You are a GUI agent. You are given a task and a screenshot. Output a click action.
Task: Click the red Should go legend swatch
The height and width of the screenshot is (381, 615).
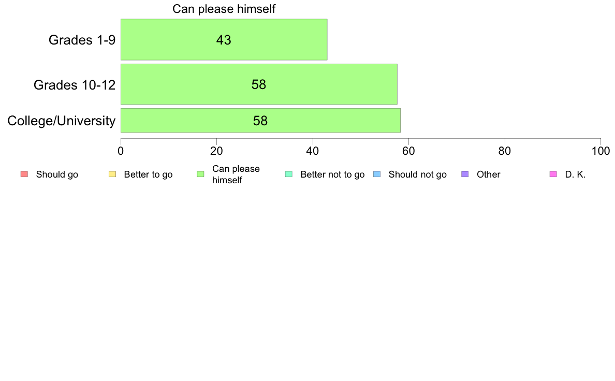coord(24,174)
